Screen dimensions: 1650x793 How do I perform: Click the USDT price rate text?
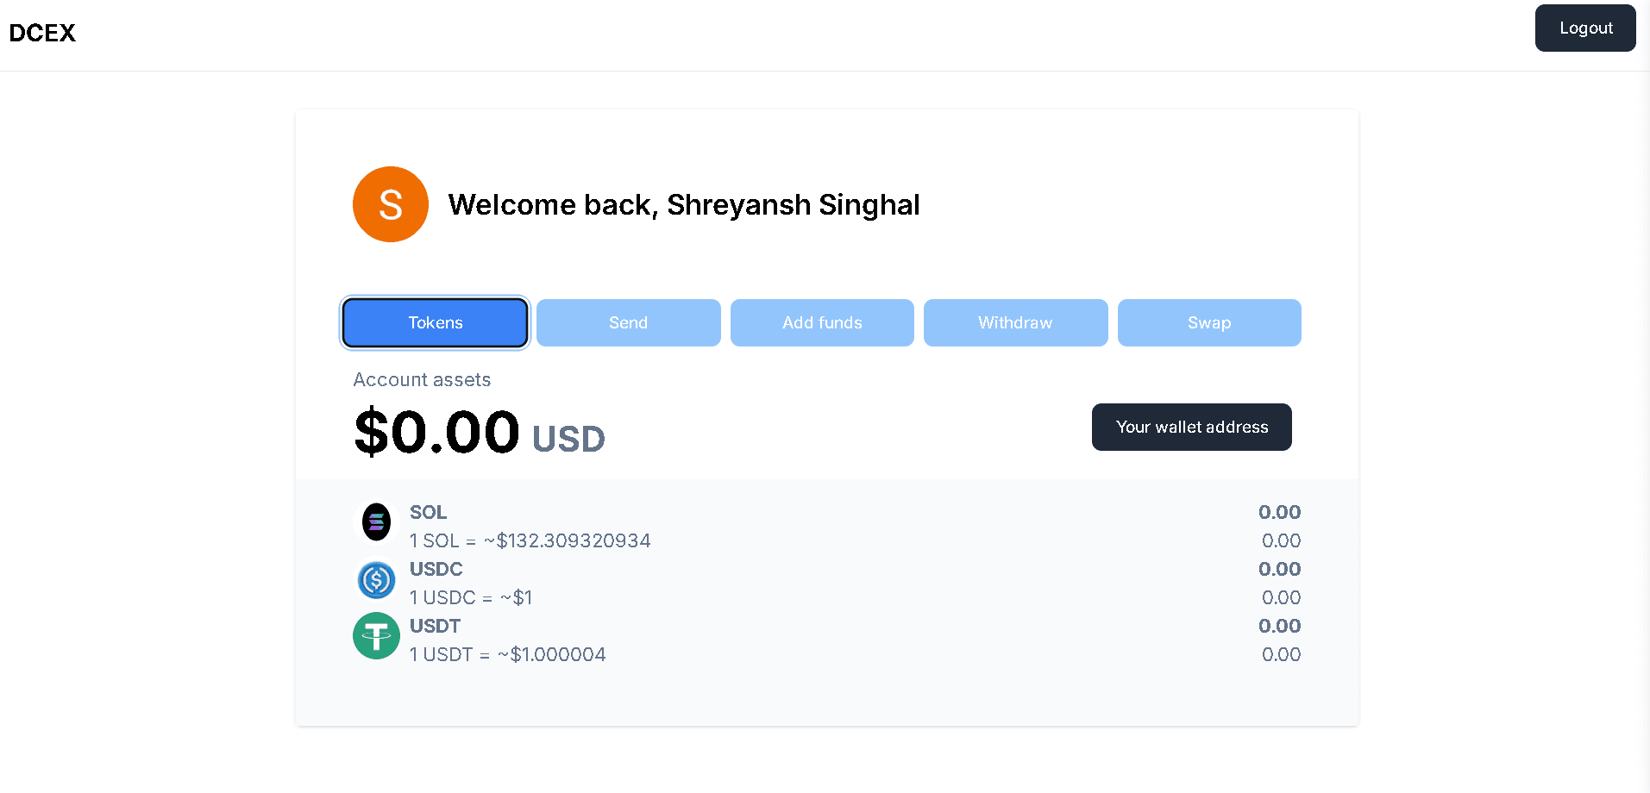[x=507, y=654]
